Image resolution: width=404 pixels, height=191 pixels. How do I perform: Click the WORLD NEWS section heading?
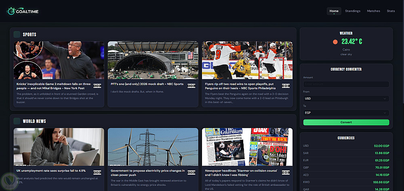tap(34, 121)
